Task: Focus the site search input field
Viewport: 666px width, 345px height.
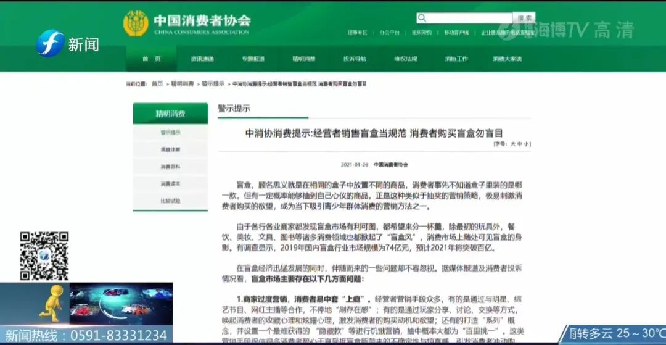Action: tap(464, 18)
